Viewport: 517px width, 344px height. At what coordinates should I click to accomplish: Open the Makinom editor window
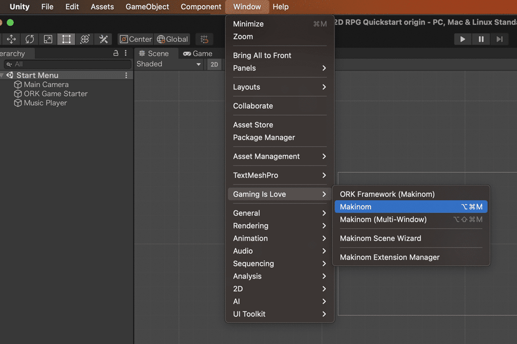click(411, 207)
